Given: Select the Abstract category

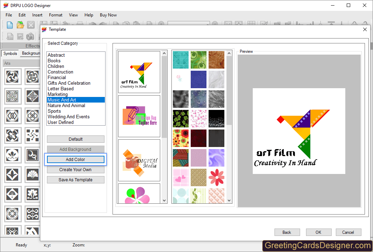Looking at the screenshot, I should click(x=56, y=55).
